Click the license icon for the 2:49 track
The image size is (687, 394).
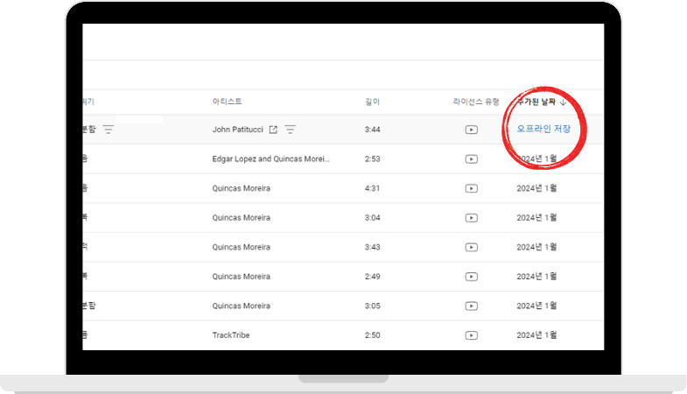[471, 277]
